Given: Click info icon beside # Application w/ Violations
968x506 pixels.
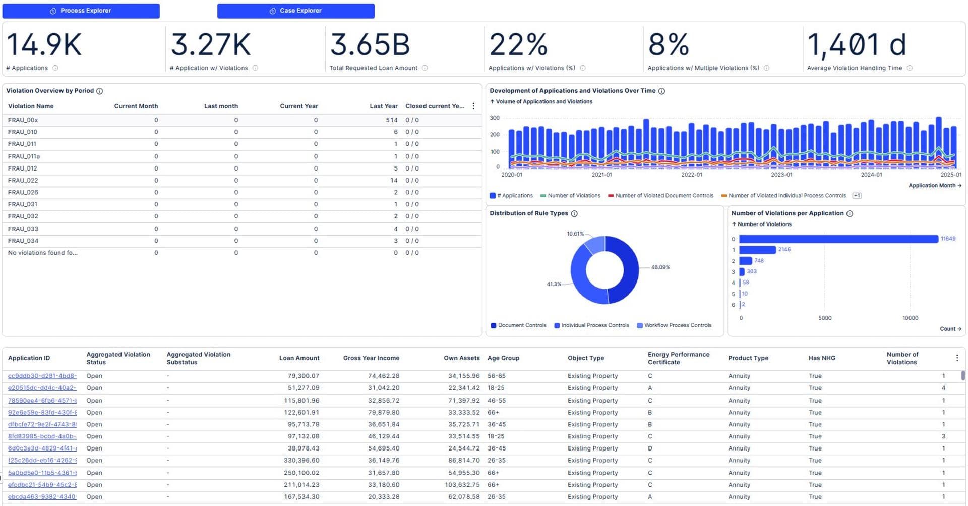Looking at the screenshot, I should click(x=255, y=68).
